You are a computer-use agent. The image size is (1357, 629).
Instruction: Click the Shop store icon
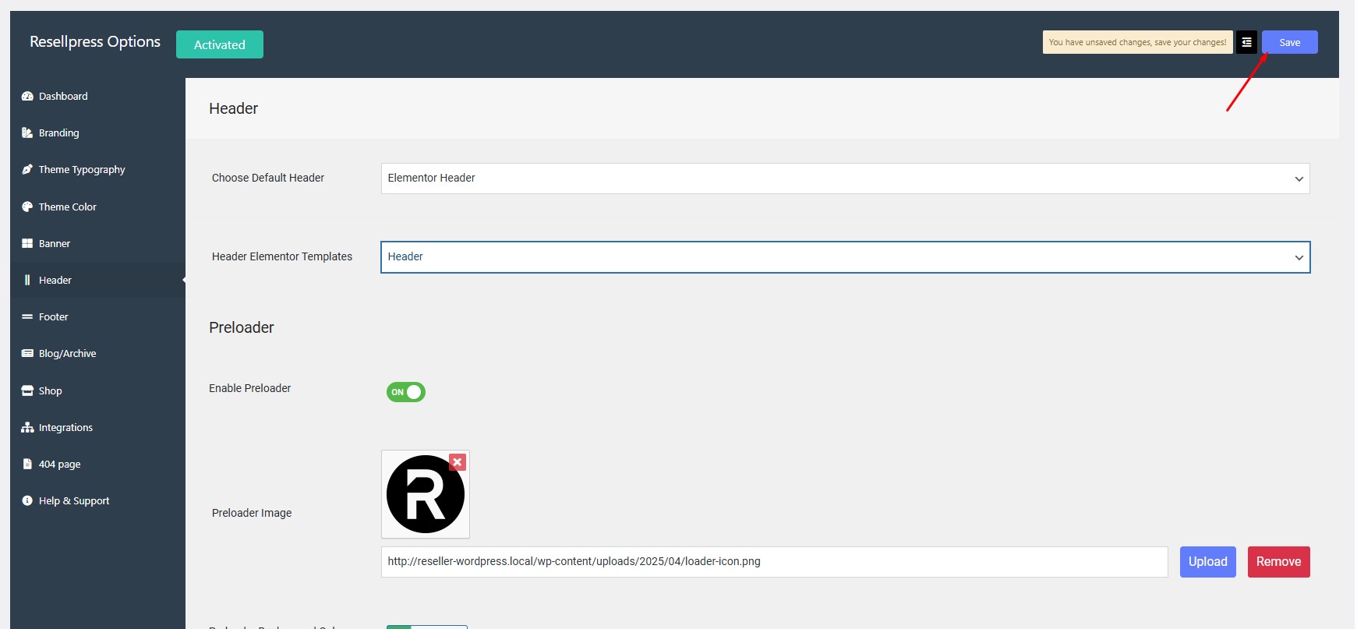tap(27, 391)
